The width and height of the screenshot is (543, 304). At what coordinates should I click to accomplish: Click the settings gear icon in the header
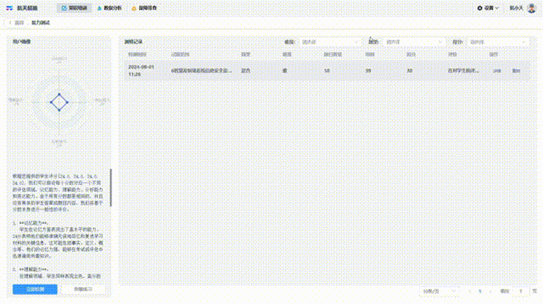click(480, 8)
